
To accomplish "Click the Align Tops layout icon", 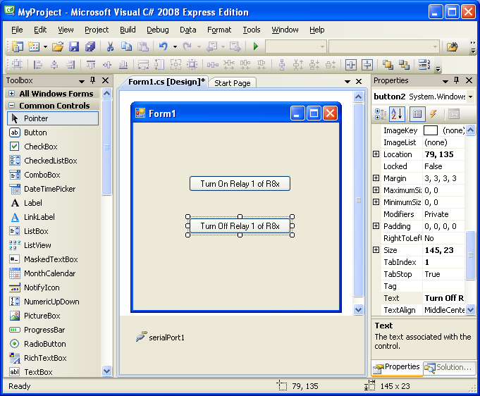I will tap(91, 65).
